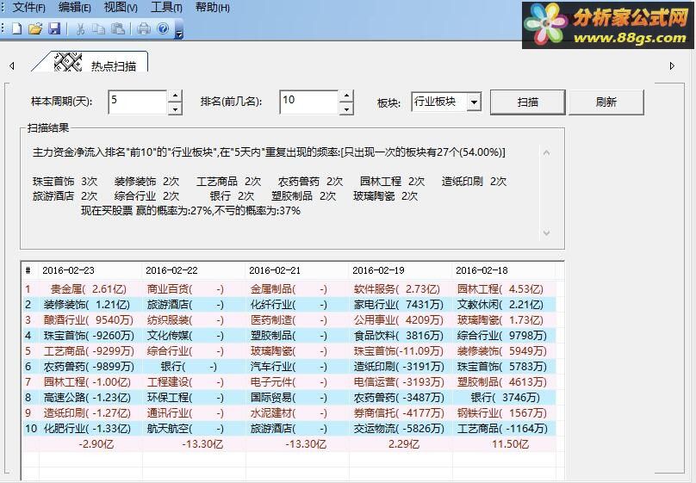This screenshot has height=483, width=696.
Task: Select cell 券商信托(-4177万)
Action: click(x=401, y=413)
